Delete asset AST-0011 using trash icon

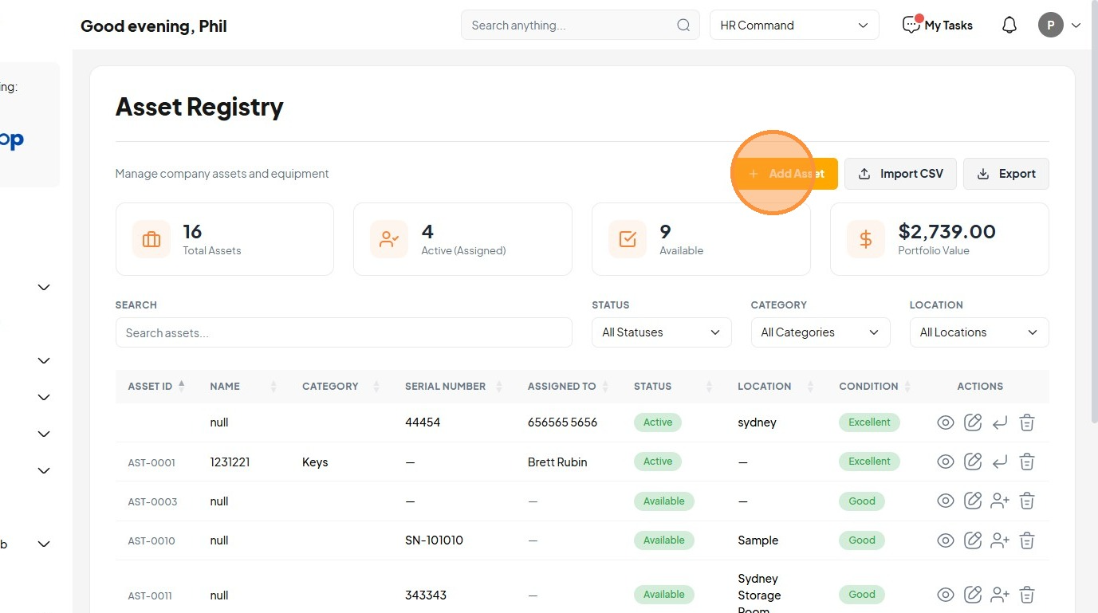pos(1027,595)
